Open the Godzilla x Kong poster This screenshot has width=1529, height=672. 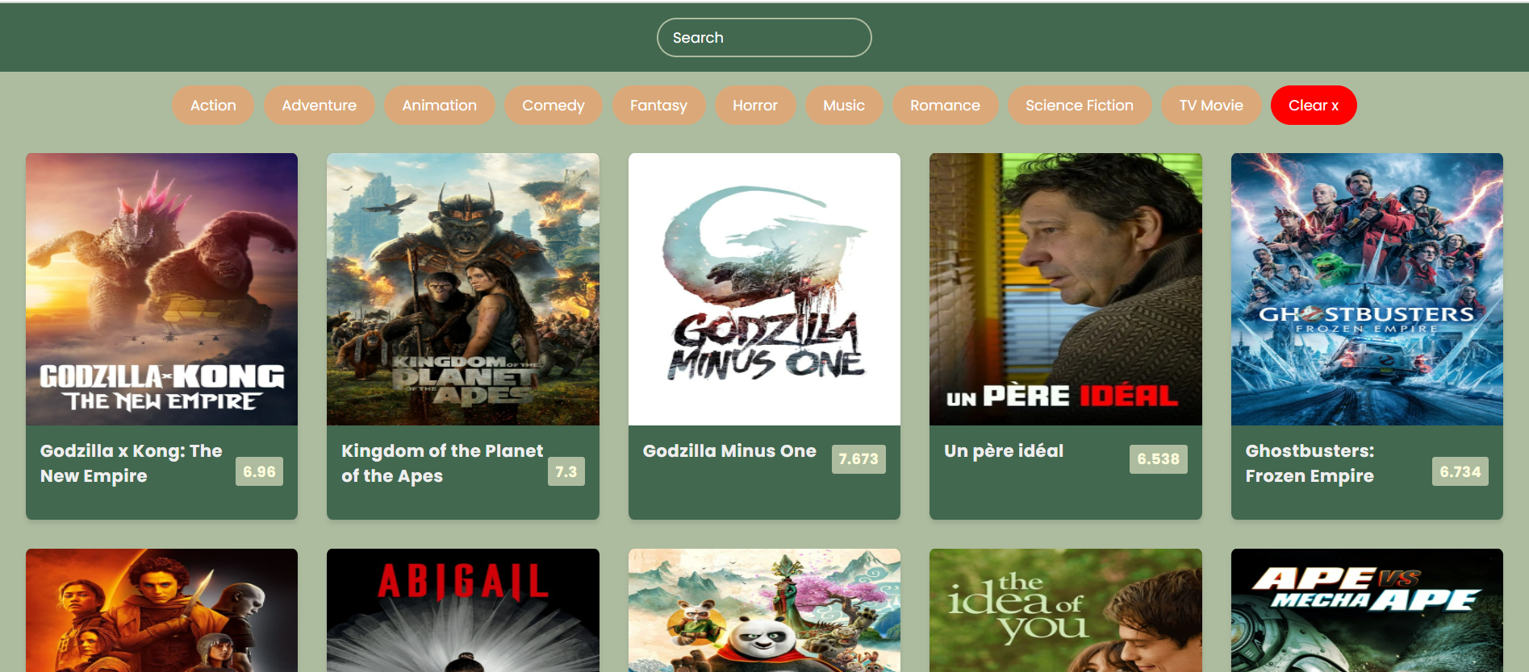[x=161, y=289]
